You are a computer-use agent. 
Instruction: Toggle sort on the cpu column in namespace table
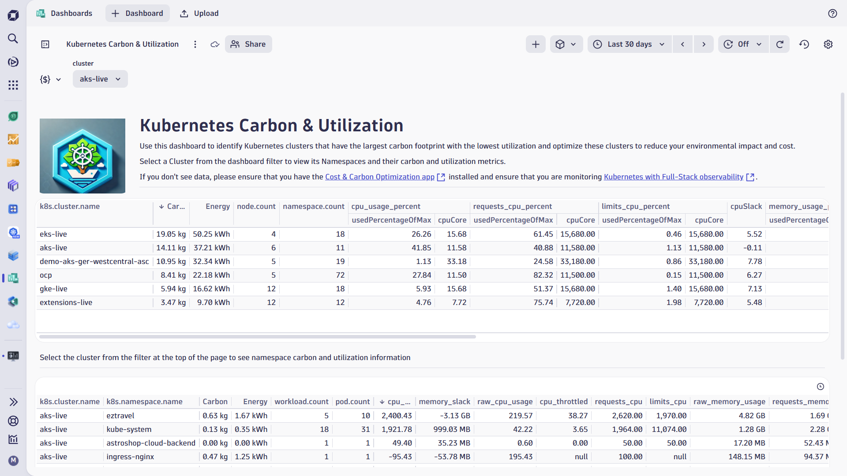click(395, 402)
